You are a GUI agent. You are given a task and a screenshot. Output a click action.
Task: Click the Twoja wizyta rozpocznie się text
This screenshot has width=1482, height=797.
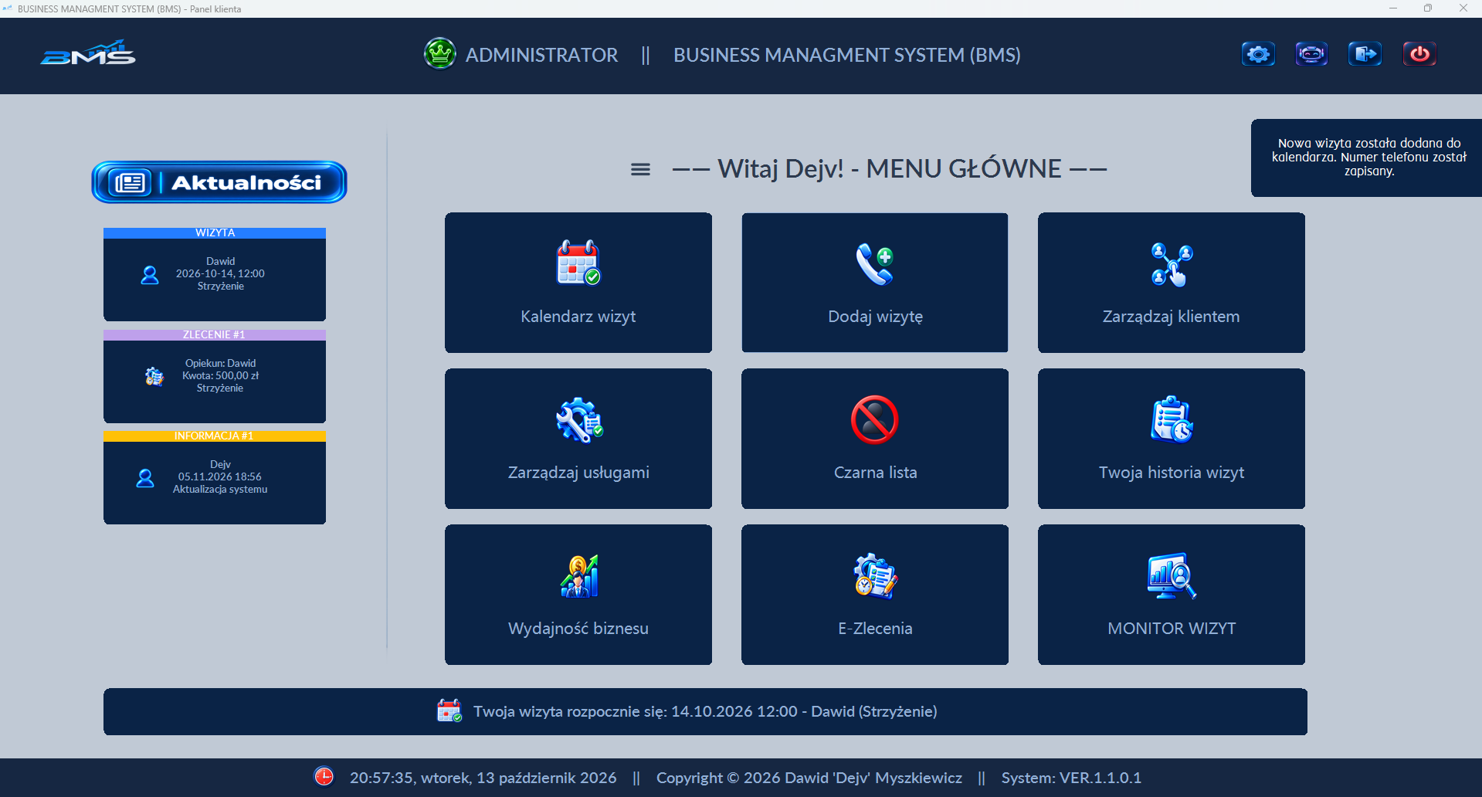[705, 711]
